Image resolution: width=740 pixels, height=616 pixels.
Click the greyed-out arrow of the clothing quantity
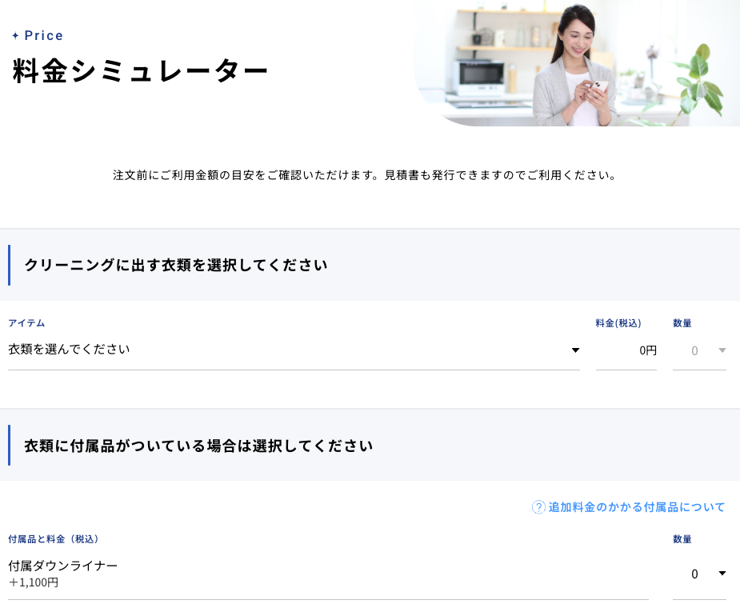(722, 350)
